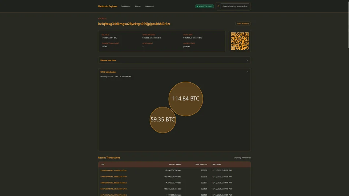The width and height of the screenshot is (349, 196).
Task: Open transaction 6e75435fac4e…7957d79ce0e1
Action: click(x=113, y=195)
